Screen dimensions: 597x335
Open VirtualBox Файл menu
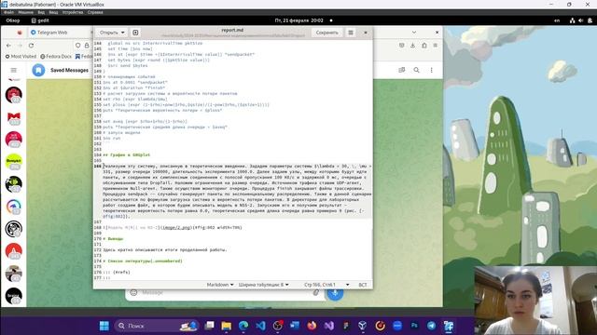click(8, 12)
